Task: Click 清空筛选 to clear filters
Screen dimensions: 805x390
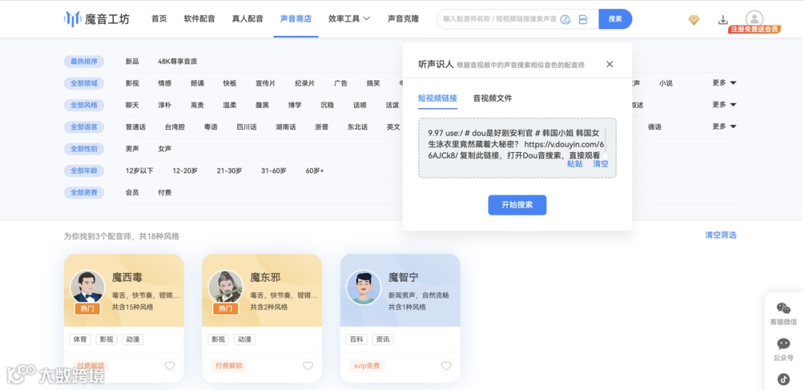Action: click(x=721, y=235)
